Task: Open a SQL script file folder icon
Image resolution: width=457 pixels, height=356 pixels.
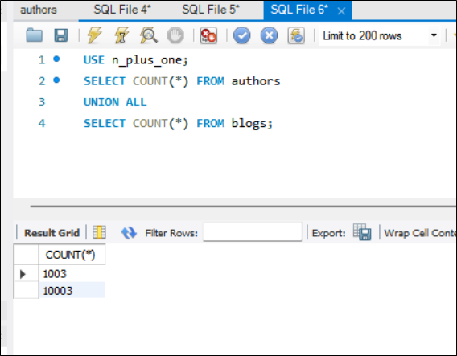Action: [x=35, y=35]
